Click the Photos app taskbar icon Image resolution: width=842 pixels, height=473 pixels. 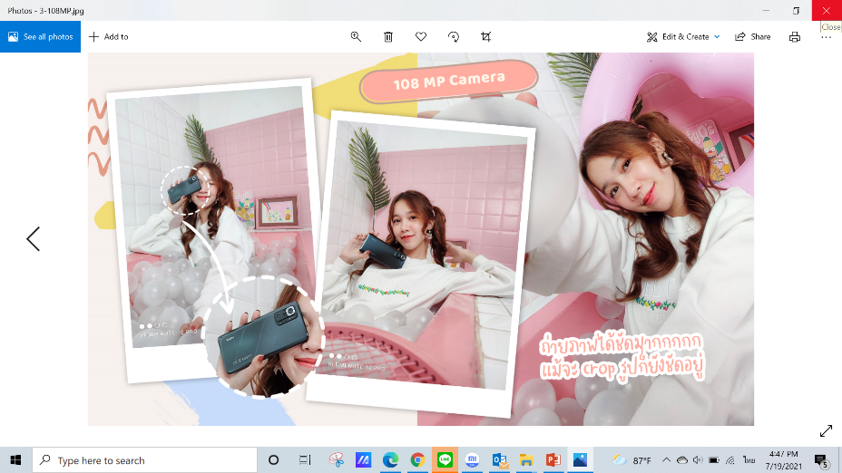[x=580, y=459]
